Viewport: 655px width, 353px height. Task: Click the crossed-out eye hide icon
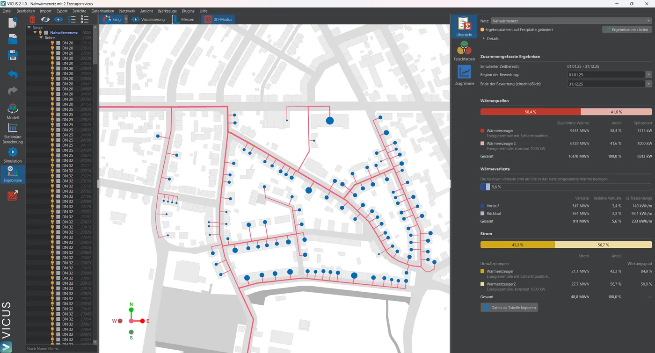pyautogui.click(x=45, y=20)
